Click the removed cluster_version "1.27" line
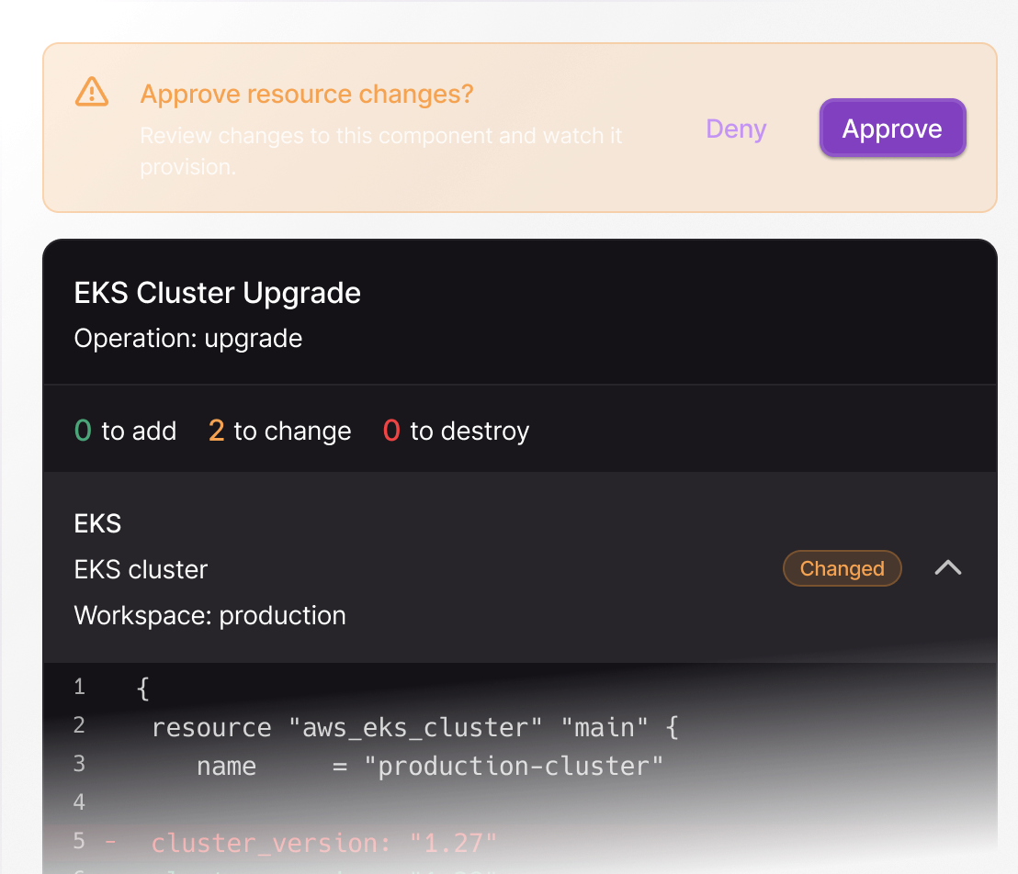Viewport: 1018px width, 874px height. coord(323,842)
